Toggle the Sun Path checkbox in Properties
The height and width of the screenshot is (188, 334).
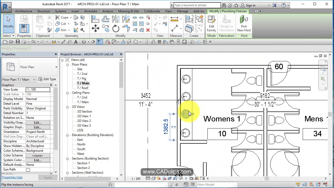(x=29, y=169)
